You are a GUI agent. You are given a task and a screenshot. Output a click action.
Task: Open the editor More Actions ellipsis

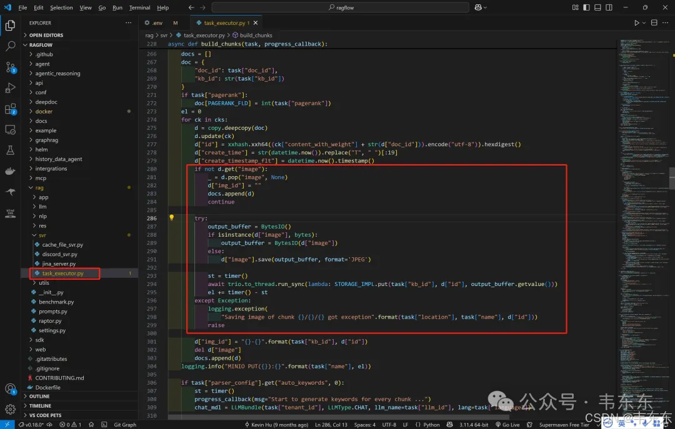(665, 23)
